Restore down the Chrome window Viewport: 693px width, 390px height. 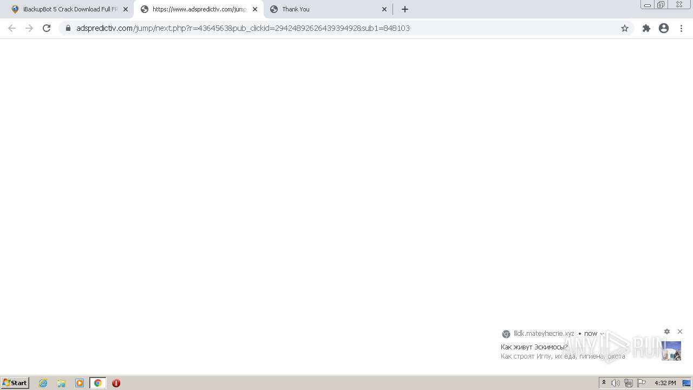(661, 5)
